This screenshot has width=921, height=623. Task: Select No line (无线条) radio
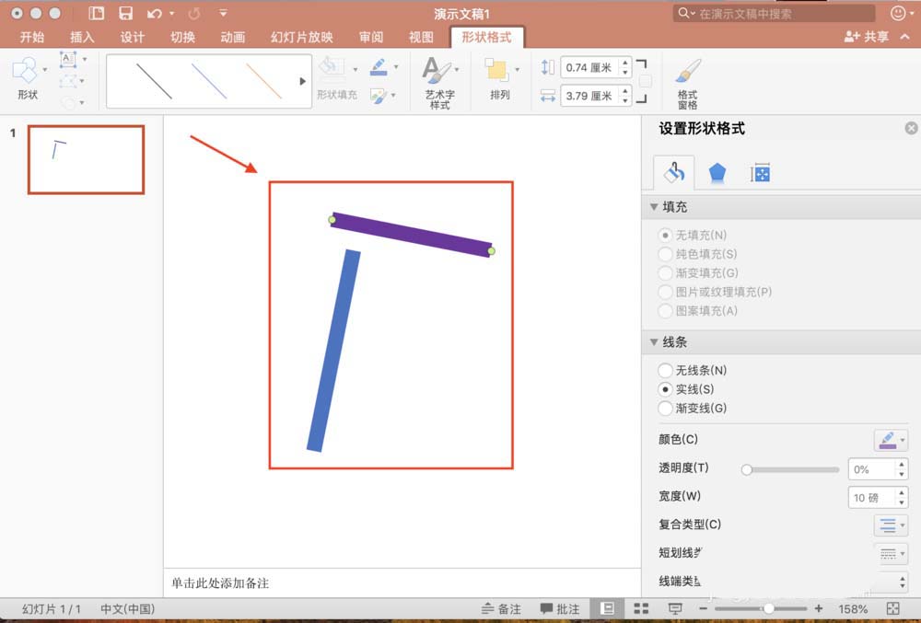coord(665,370)
